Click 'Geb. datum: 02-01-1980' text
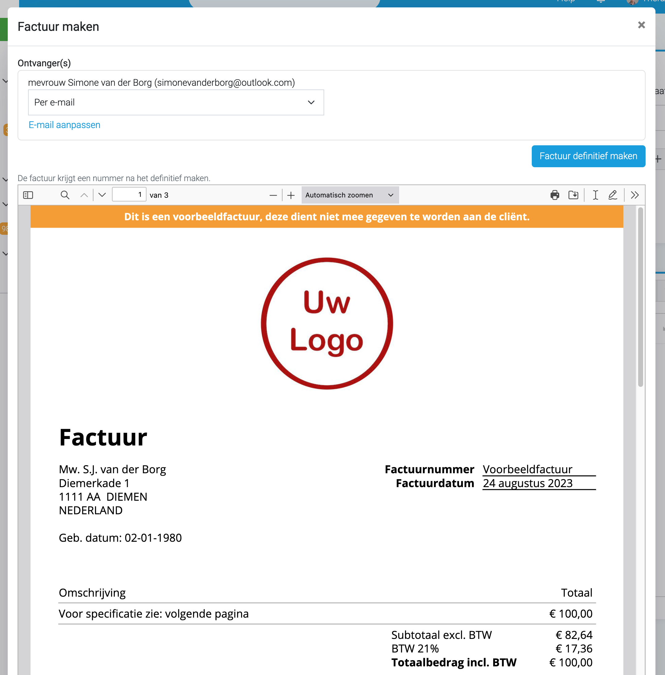 point(120,538)
